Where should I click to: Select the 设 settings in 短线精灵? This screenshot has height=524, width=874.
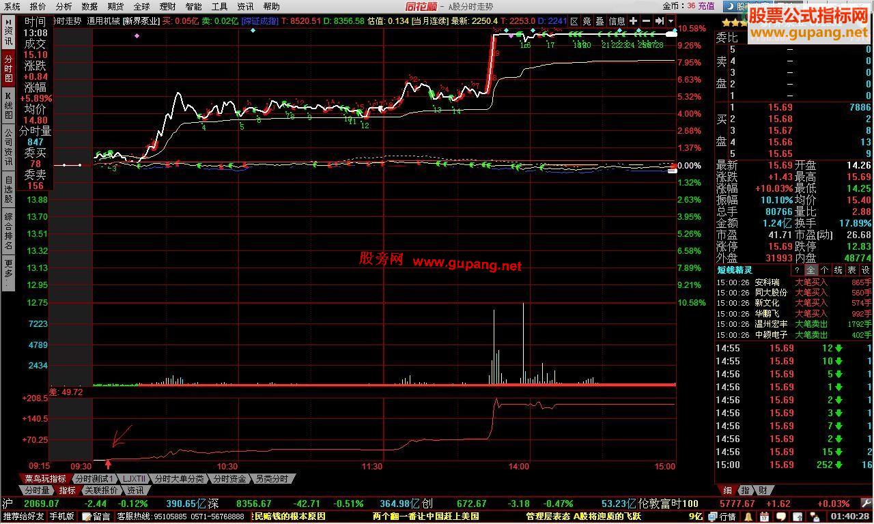tap(865, 270)
